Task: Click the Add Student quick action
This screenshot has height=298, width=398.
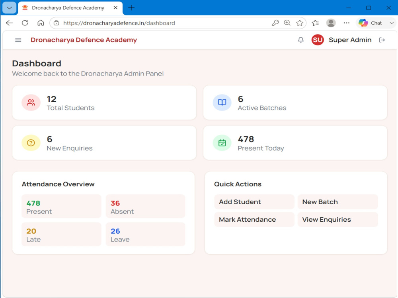Action: pyautogui.click(x=254, y=202)
